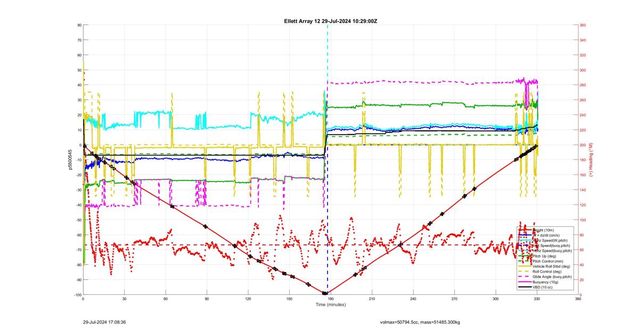Click the timestamp '29-Jul-2024 17:08:36' footer text
Viewport: 639px width, 331px height.
104,322
